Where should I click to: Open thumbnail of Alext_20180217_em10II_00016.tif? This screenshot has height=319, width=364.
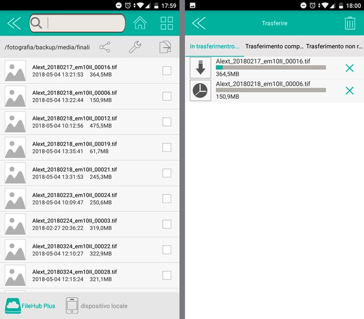(15, 71)
